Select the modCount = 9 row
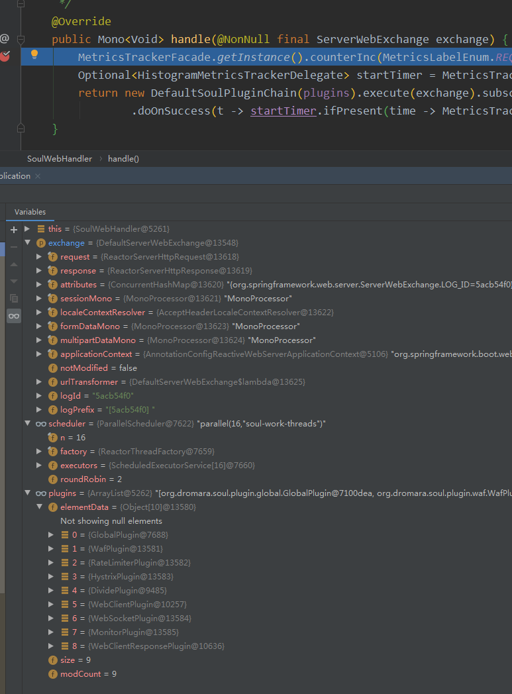The height and width of the screenshot is (694, 512). click(268, 674)
